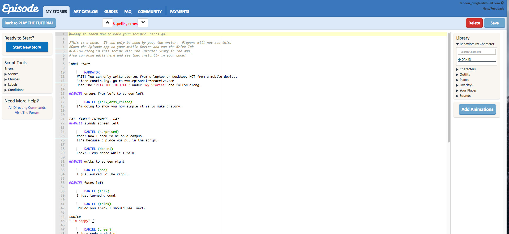509x234 pixels.
Task: Click '@DANIEL faces left' line
Action: tap(86, 183)
